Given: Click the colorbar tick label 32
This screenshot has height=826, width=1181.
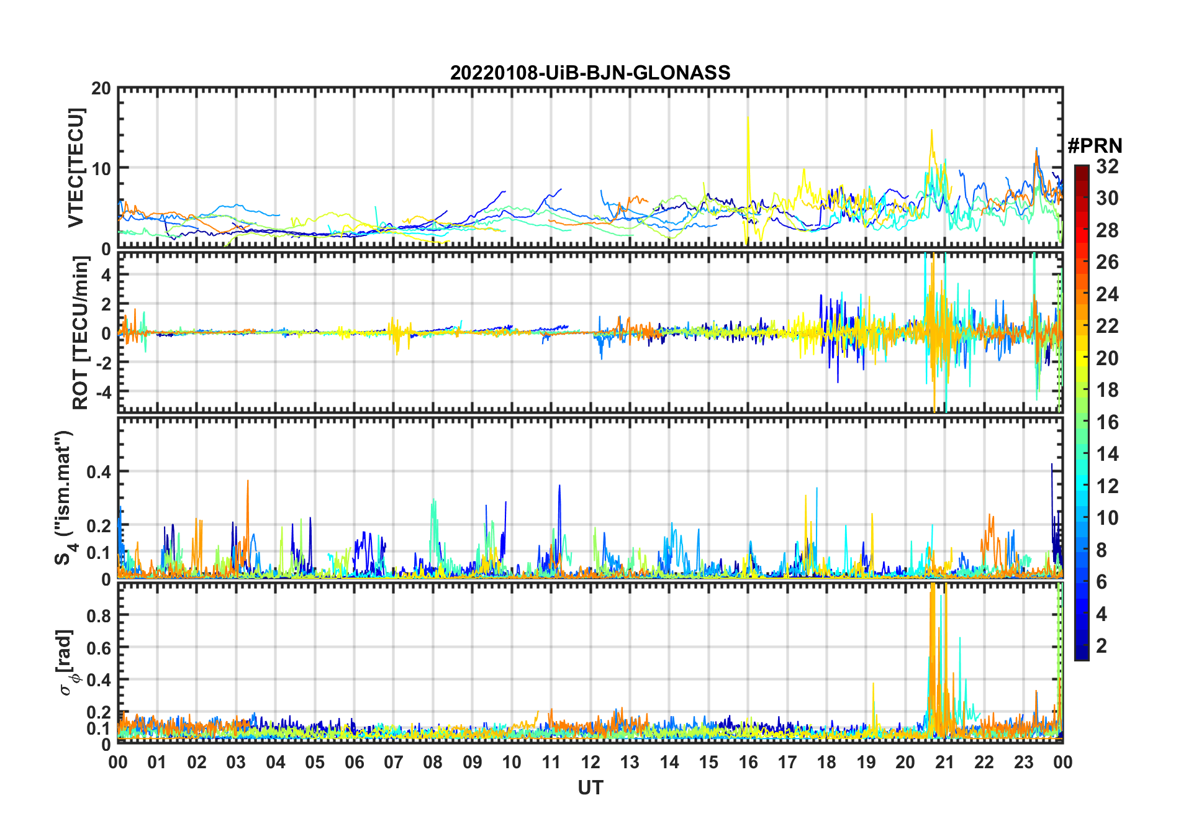Looking at the screenshot, I should 1107,166.
